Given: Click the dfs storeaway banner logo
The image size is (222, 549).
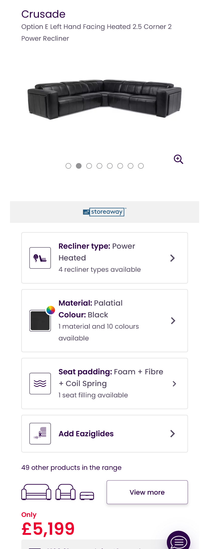Looking at the screenshot, I should click(x=105, y=212).
